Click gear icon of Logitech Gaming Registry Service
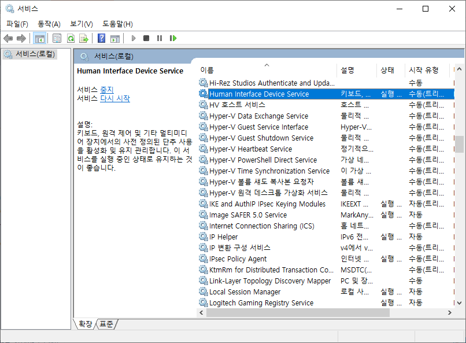 tap(204, 303)
